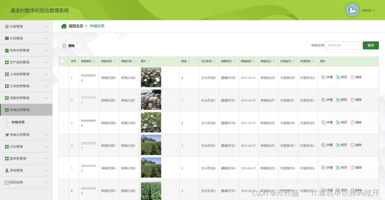This screenshot has width=385, height=200.
Task: Click 种植信息 breadcrumb link
Action: (x=97, y=26)
